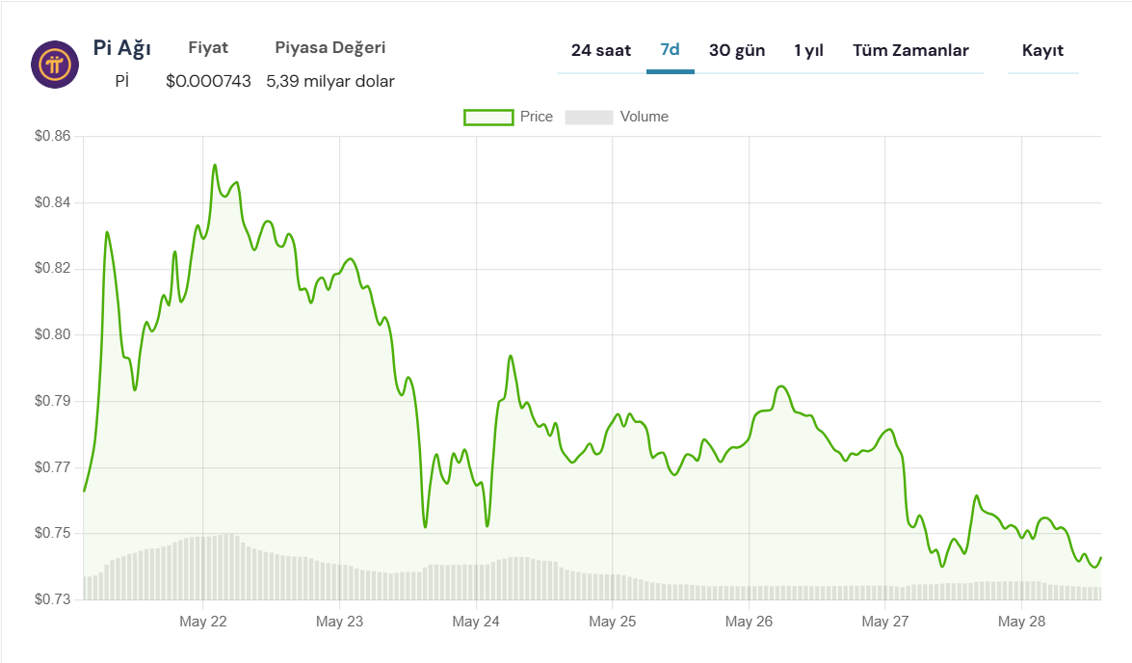The height and width of the screenshot is (663, 1132).
Task: Click the tallest volume bar after May 22
Action: (229, 567)
